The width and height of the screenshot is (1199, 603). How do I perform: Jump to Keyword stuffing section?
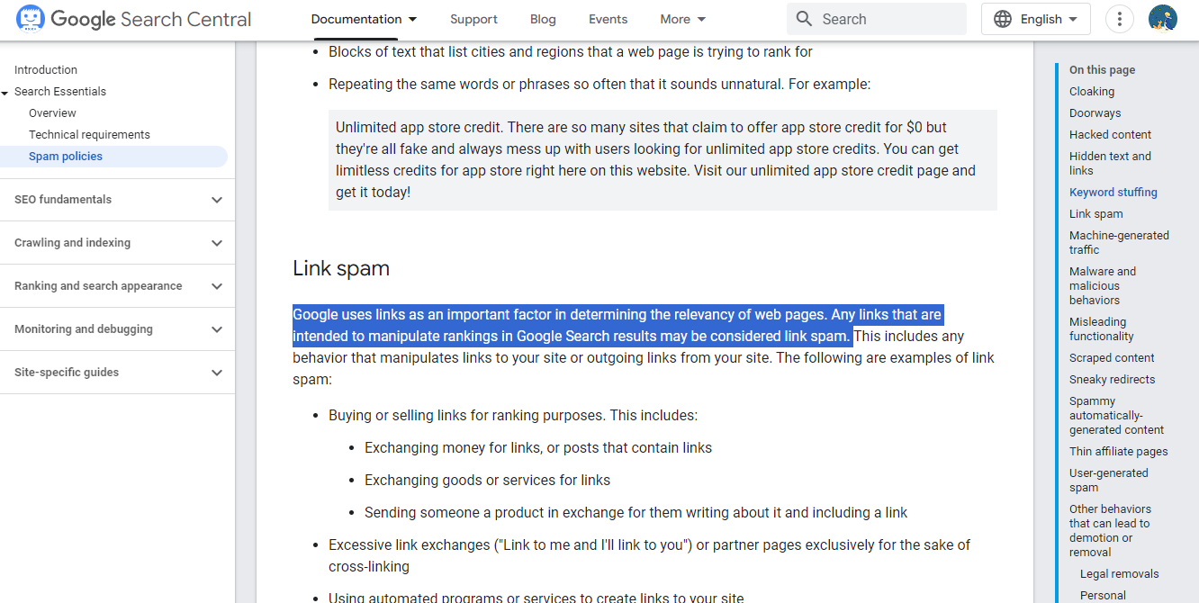point(1113,193)
